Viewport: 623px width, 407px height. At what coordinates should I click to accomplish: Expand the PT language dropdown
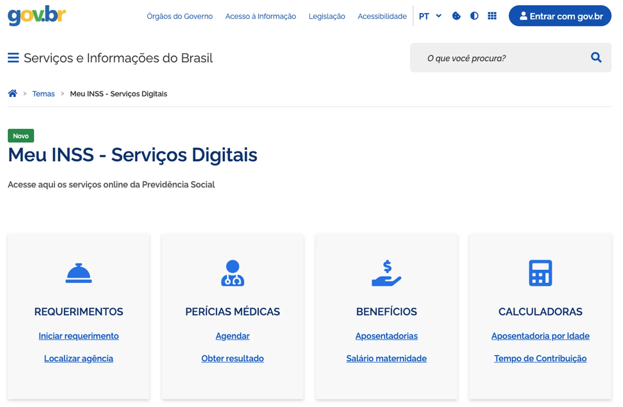[x=430, y=16]
